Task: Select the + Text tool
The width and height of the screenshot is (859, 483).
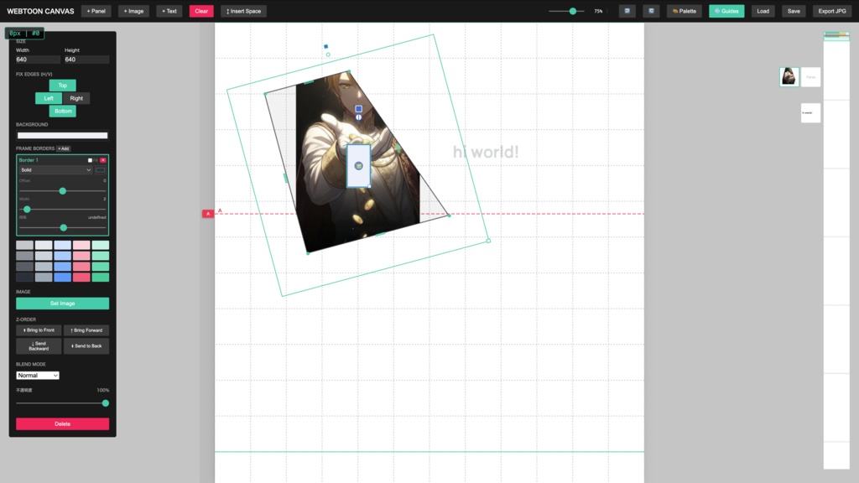Action: point(169,11)
